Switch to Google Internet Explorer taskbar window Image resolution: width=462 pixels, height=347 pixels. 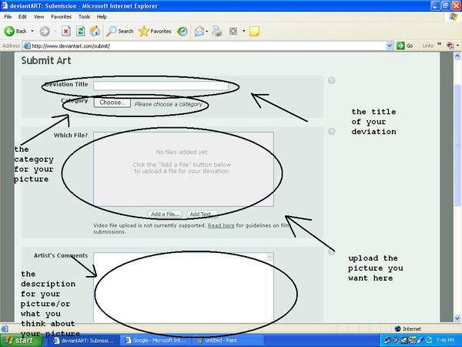click(x=156, y=341)
